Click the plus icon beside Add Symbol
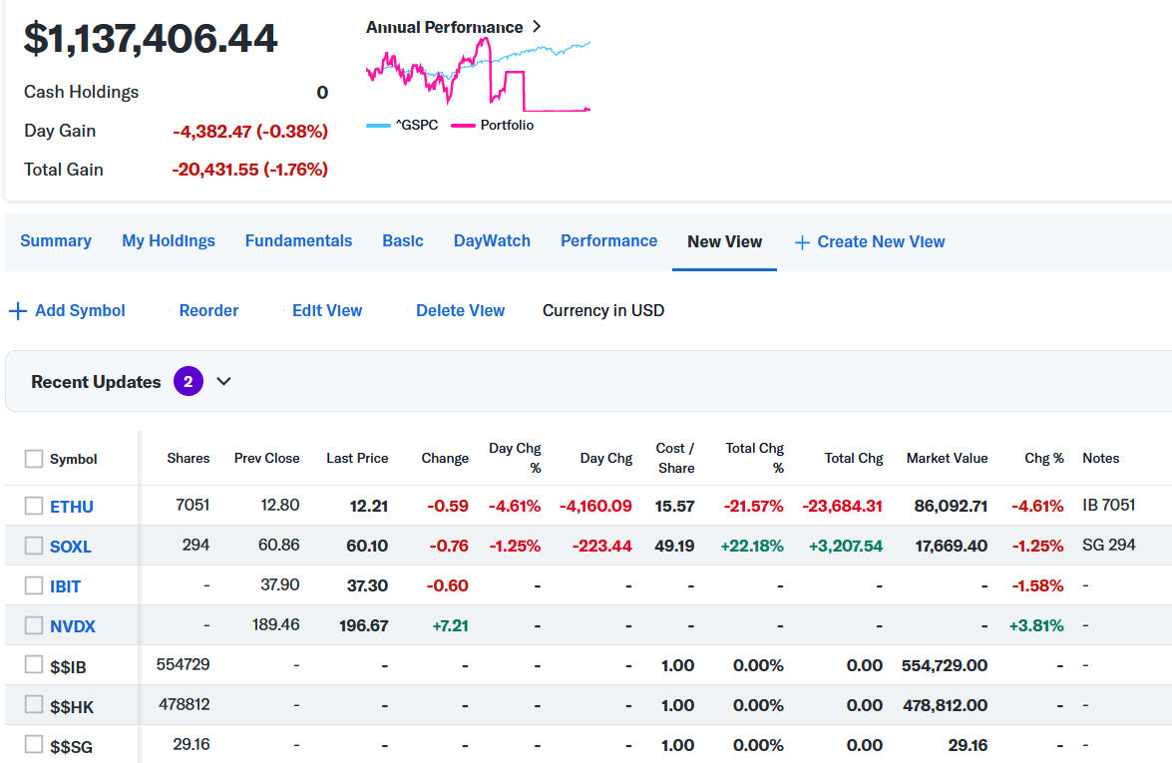The width and height of the screenshot is (1172, 763). tap(17, 311)
